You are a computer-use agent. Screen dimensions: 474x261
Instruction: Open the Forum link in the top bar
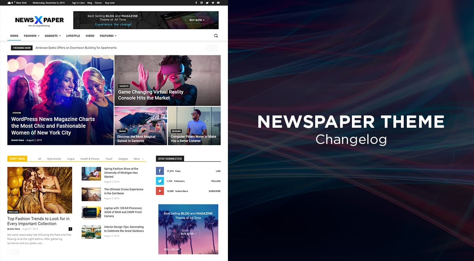[98, 3]
